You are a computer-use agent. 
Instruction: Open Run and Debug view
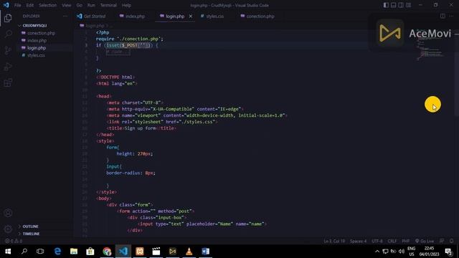coord(8,67)
